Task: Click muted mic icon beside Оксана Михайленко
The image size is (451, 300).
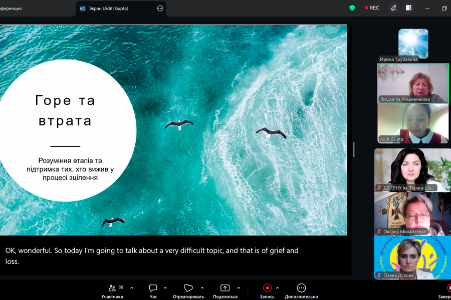Action: point(379,231)
